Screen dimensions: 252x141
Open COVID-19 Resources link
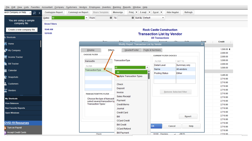pyautogui.click(x=17, y=123)
